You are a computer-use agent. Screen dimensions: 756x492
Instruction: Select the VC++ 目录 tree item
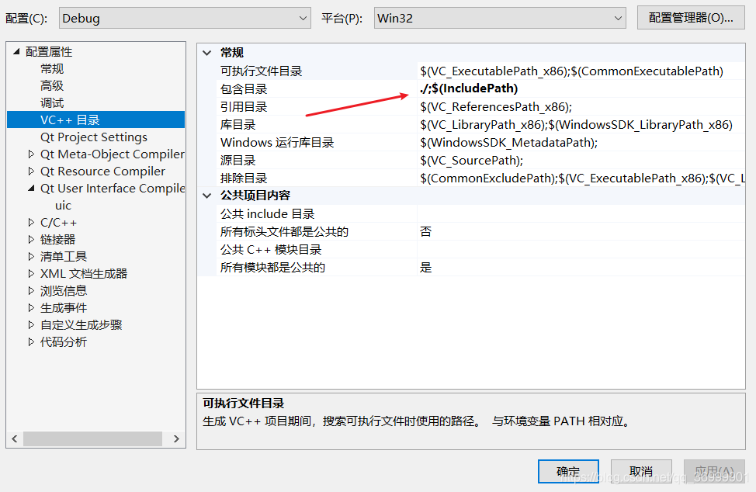click(96, 120)
